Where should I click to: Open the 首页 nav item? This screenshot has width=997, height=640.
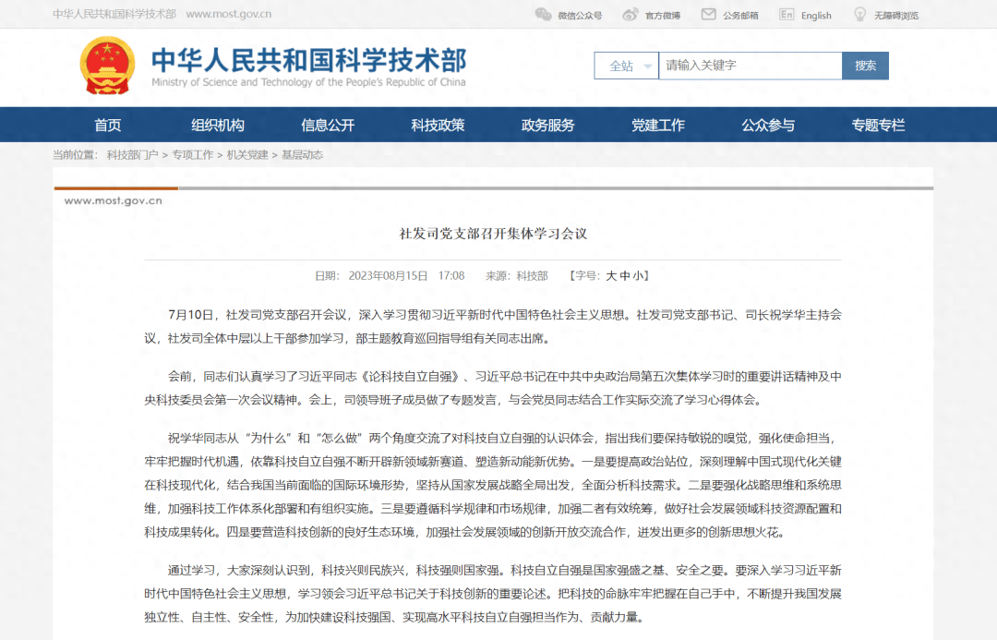(107, 126)
